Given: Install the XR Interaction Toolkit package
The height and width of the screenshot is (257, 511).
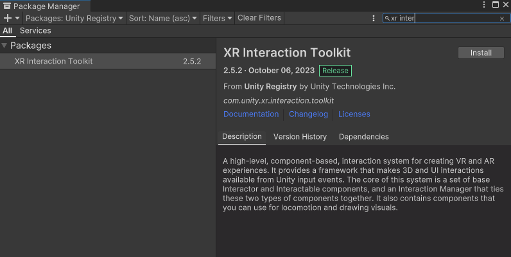Looking at the screenshot, I should (481, 53).
